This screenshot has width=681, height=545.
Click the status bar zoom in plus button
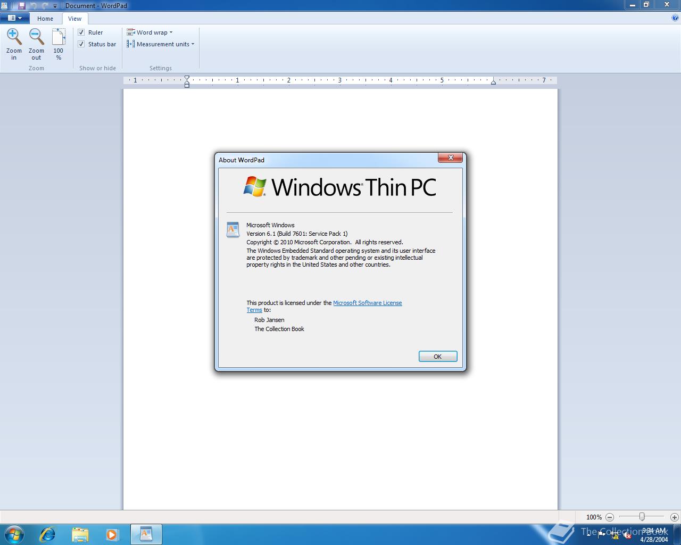point(675,517)
